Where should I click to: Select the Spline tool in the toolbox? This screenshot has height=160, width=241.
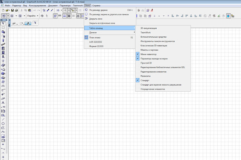pos(3,132)
